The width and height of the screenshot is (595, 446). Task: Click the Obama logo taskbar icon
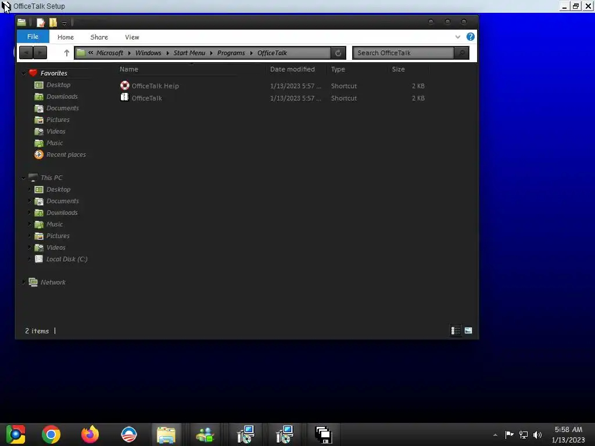128,434
